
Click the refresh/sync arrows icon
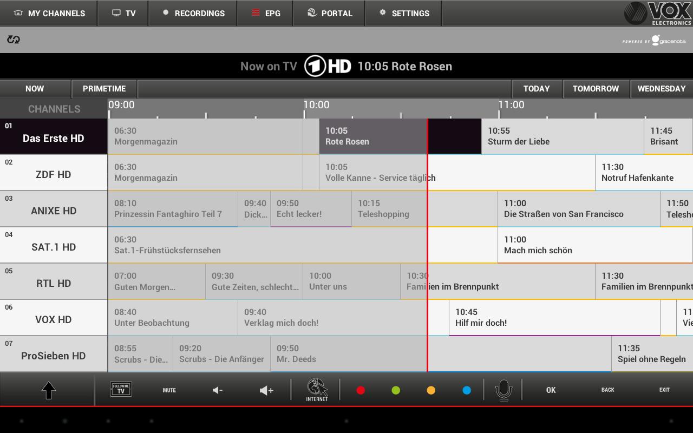(14, 40)
